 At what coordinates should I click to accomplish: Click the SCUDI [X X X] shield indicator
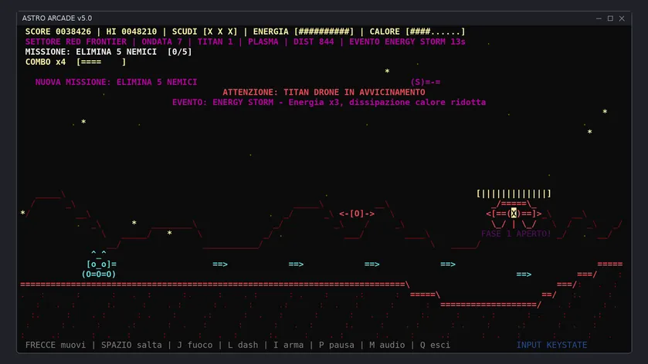point(205,32)
